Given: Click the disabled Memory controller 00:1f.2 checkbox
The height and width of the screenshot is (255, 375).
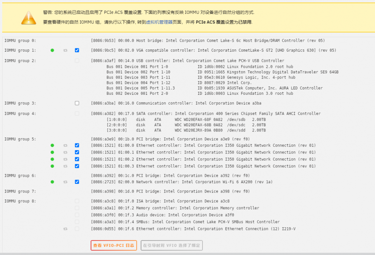Looking at the screenshot, I should tap(77, 208).
